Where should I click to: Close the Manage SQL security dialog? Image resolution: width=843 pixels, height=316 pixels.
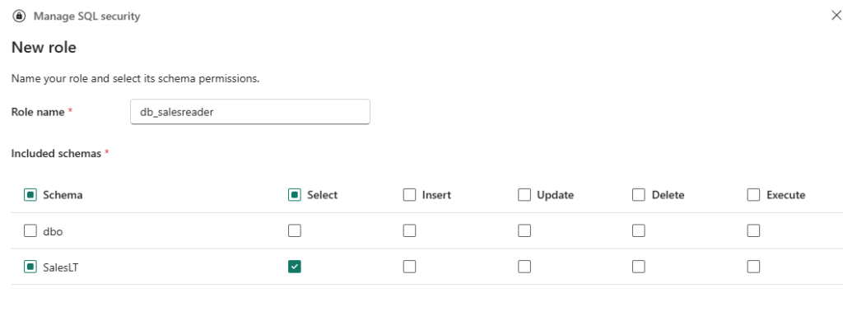pyautogui.click(x=836, y=16)
